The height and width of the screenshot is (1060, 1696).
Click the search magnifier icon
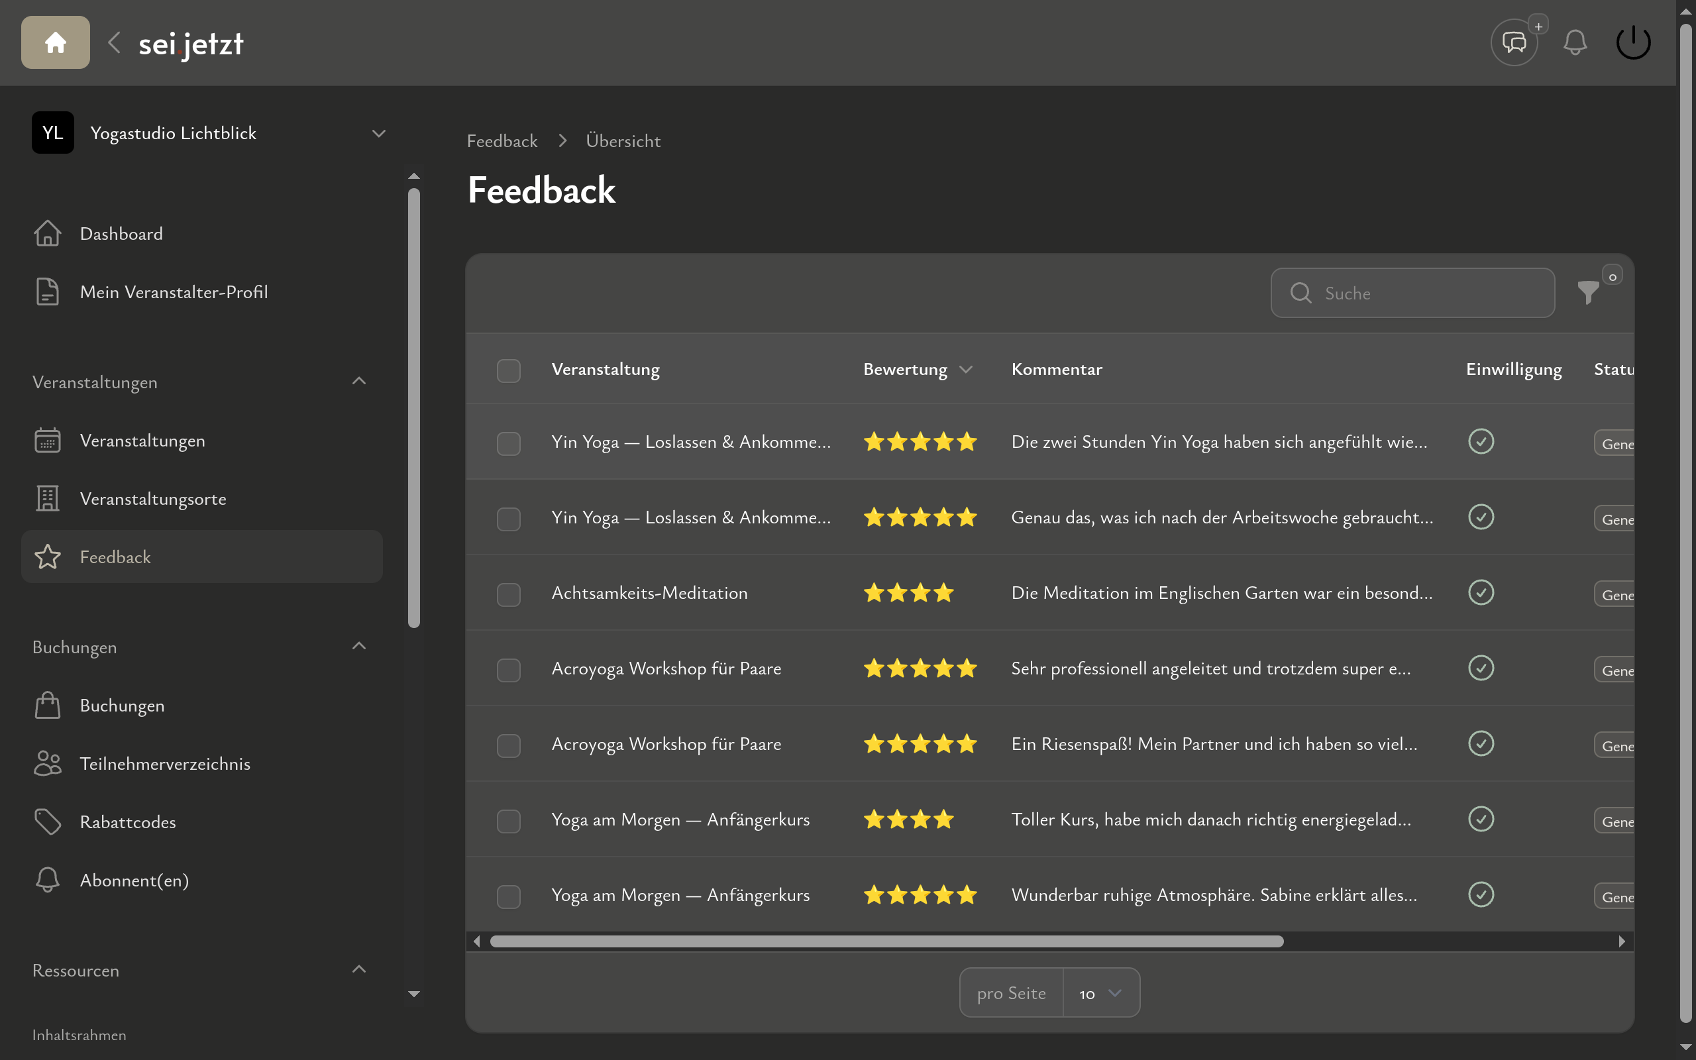click(1300, 293)
